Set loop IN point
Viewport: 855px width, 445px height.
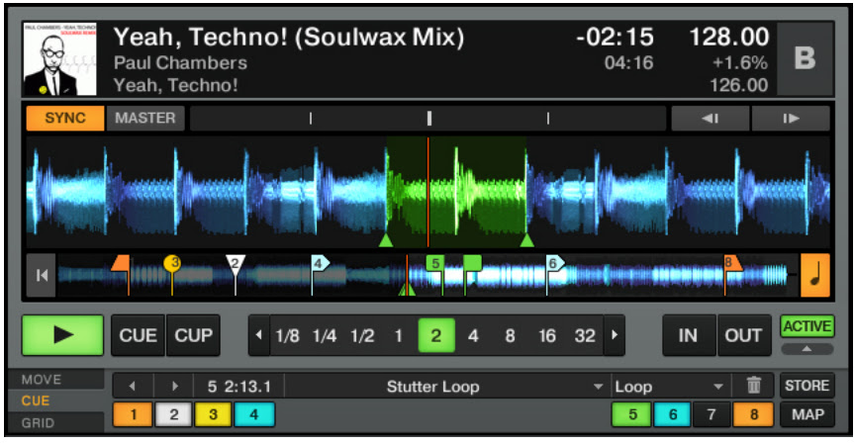(688, 335)
